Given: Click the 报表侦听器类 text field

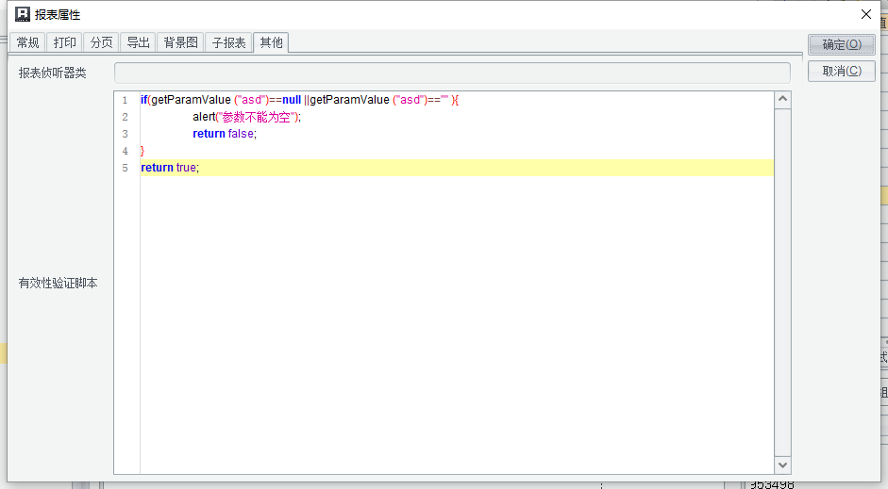Looking at the screenshot, I should point(452,73).
